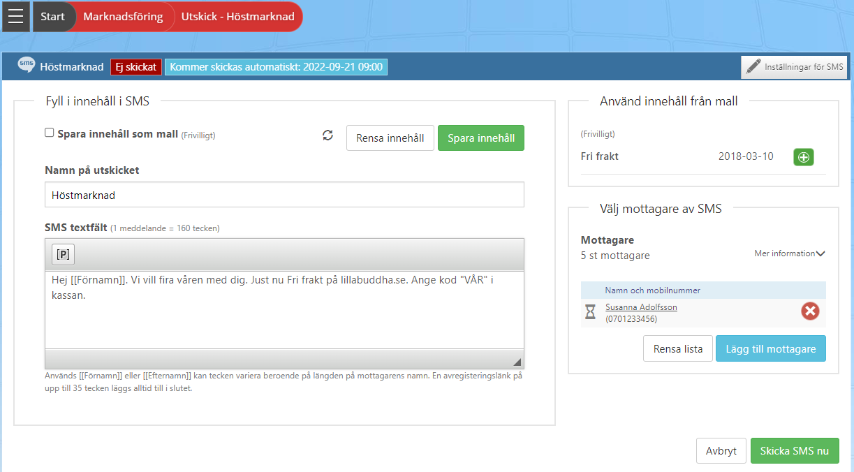Save content with Spara innehåll
854x472 pixels.
481,138
